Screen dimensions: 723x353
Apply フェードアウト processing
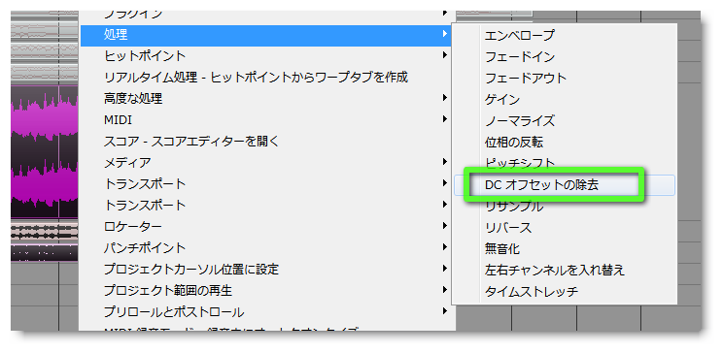pos(564,78)
